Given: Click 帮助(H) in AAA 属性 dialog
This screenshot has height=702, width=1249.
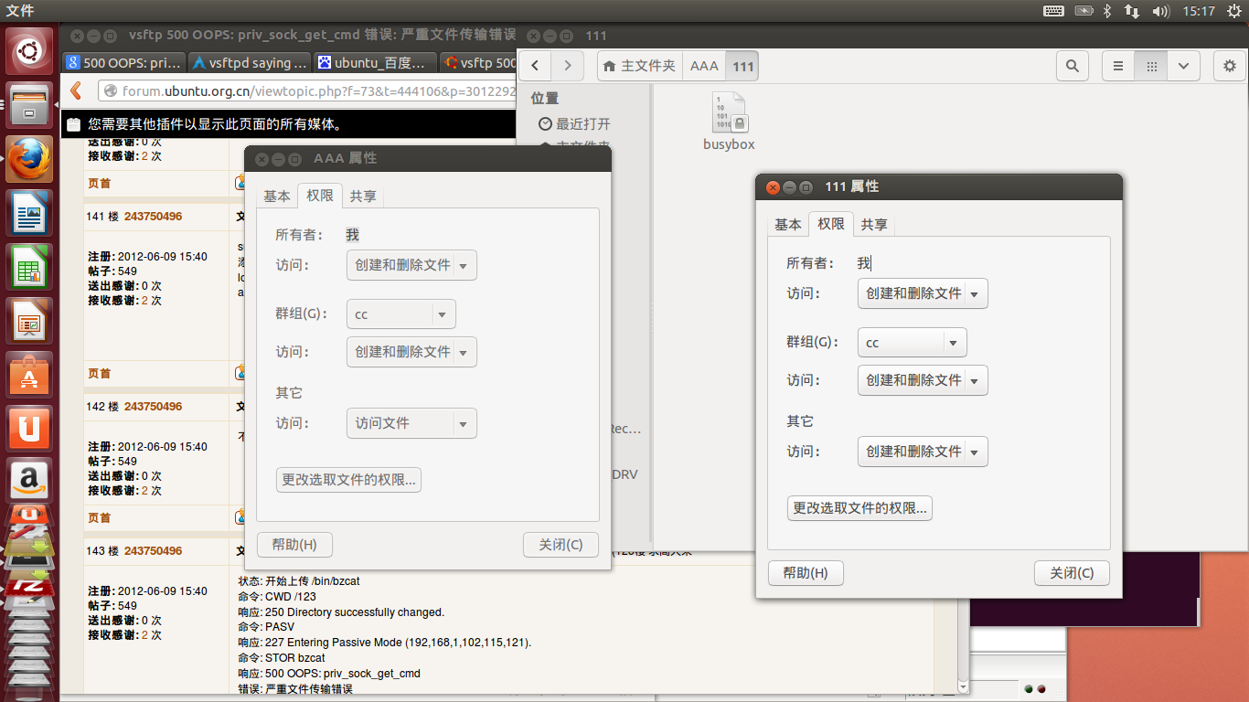Looking at the screenshot, I should click(x=294, y=545).
